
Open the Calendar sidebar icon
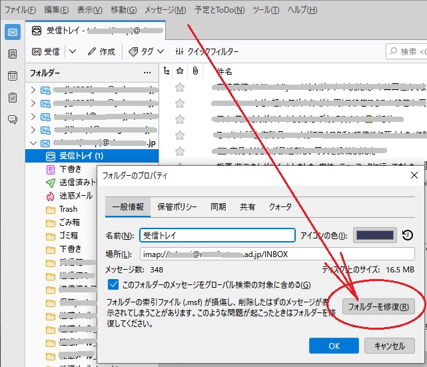pyautogui.click(x=12, y=76)
